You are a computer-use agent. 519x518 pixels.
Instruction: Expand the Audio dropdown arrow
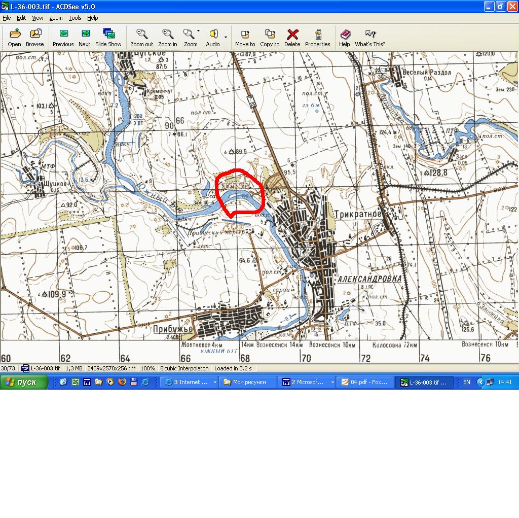[x=226, y=37]
